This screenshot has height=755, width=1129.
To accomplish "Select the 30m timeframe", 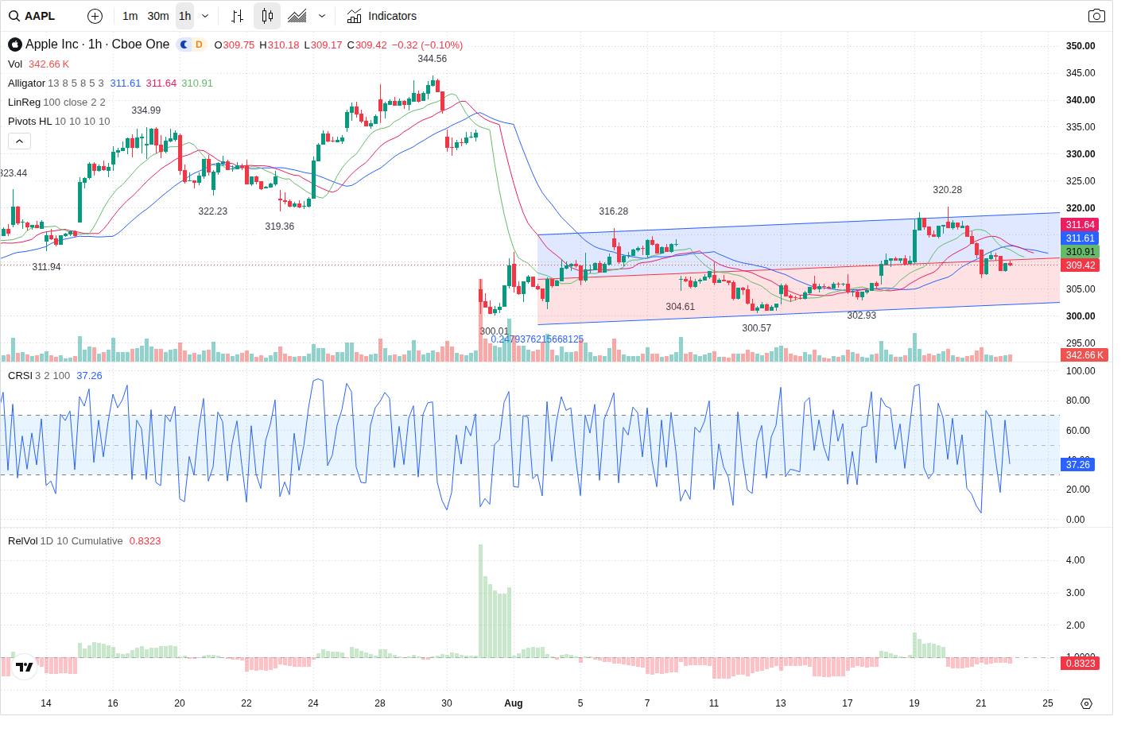I will coord(158,16).
